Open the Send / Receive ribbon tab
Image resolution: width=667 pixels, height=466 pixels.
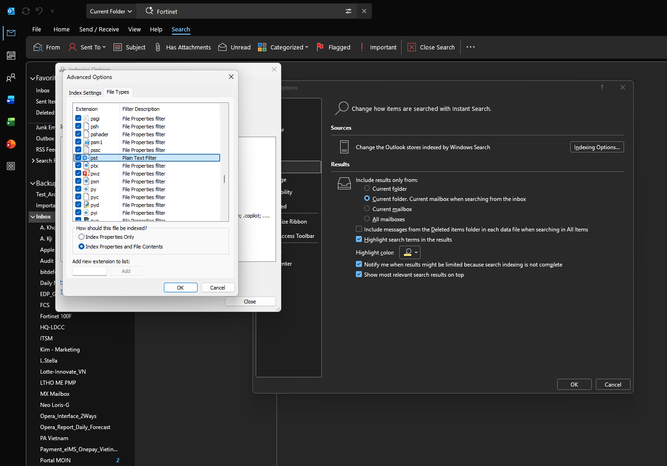coord(99,29)
